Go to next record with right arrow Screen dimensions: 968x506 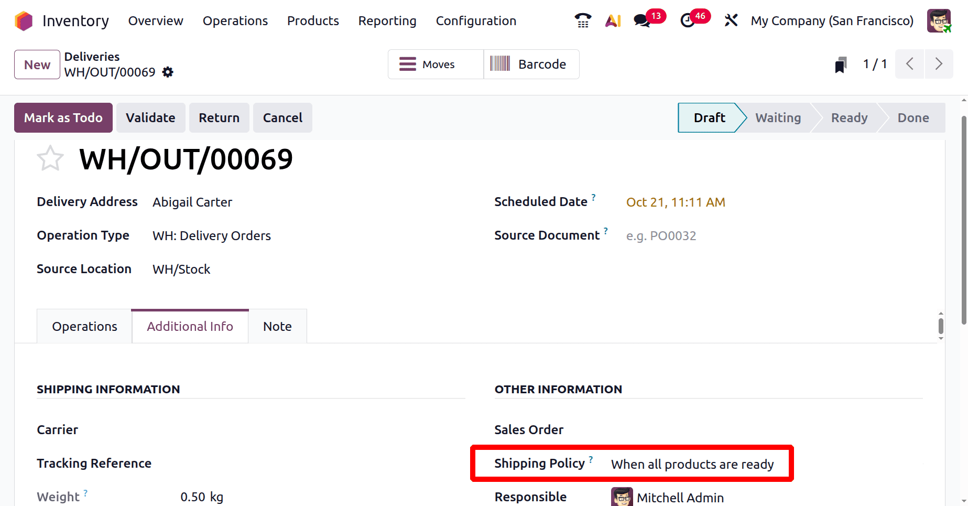(939, 64)
